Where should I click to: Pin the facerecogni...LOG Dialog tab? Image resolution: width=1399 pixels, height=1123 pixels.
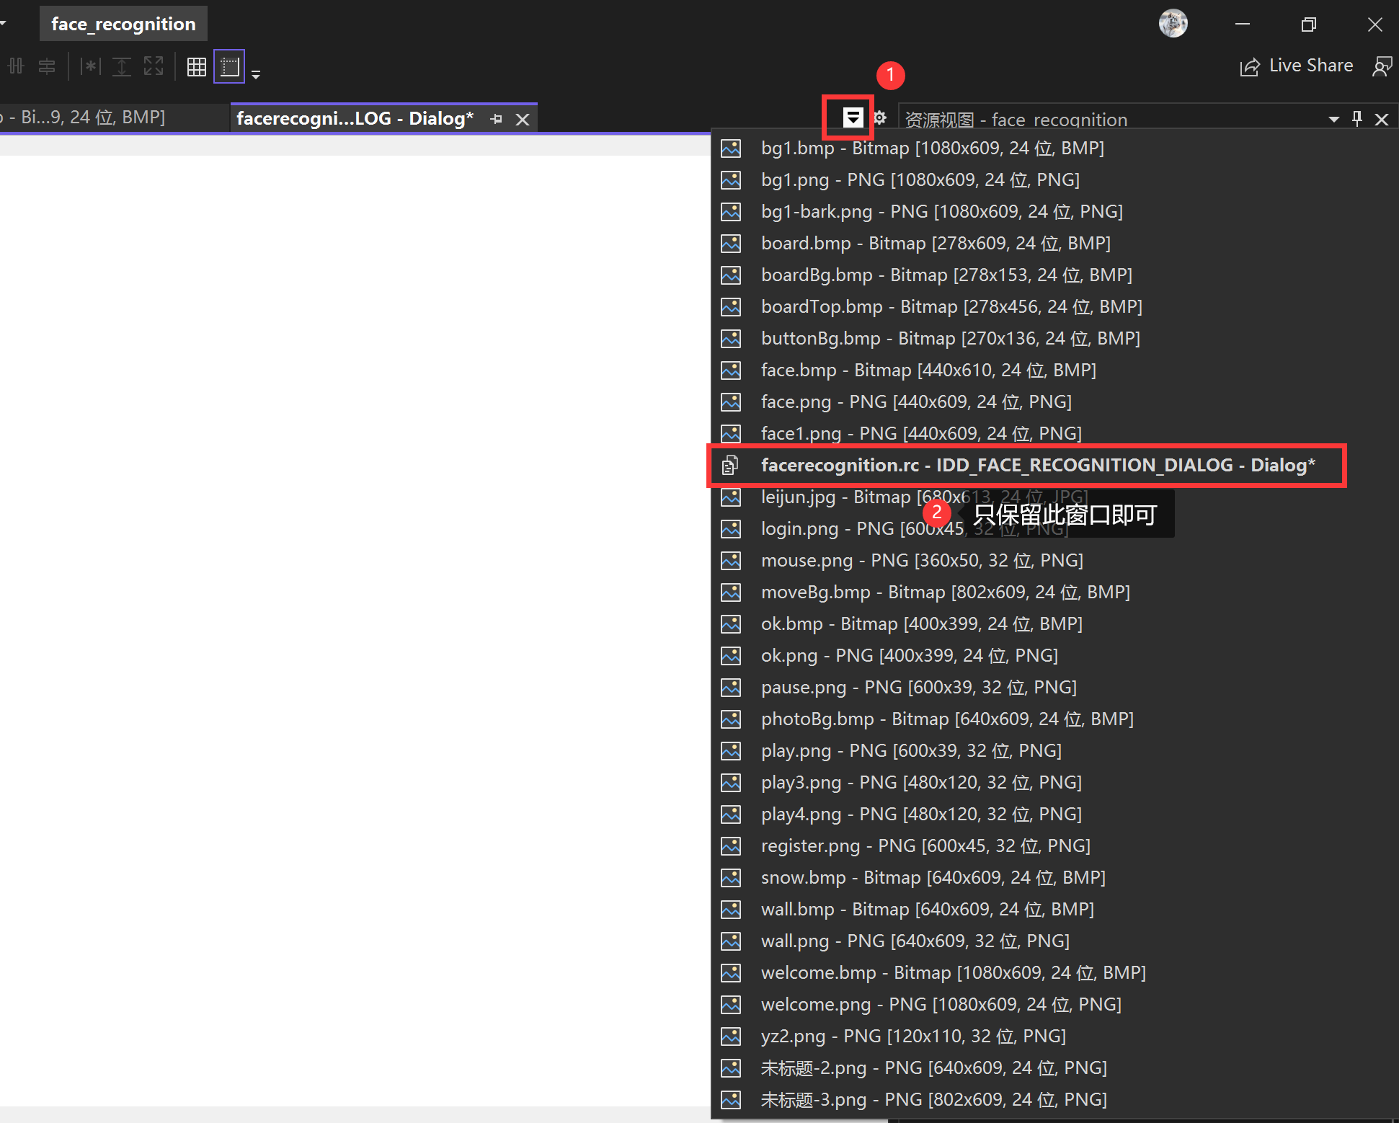(x=496, y=119)
